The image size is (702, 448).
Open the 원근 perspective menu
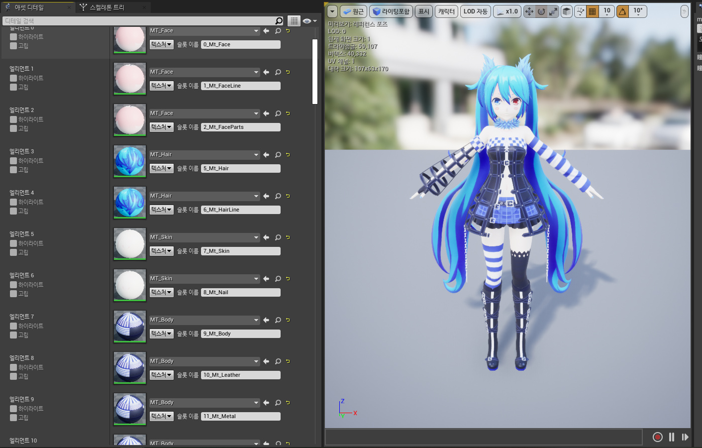[x=353, y=11]
